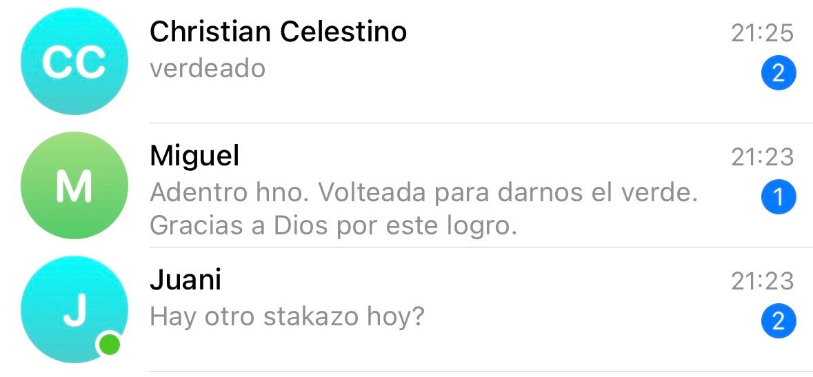Click the contact name Christian Celestino
This screenshot has width=813, height=377.
[x=278, y=31]
